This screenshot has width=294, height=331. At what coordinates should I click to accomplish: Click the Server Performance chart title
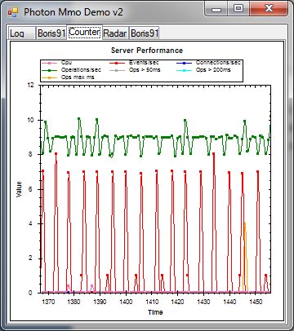pos(147,51)
